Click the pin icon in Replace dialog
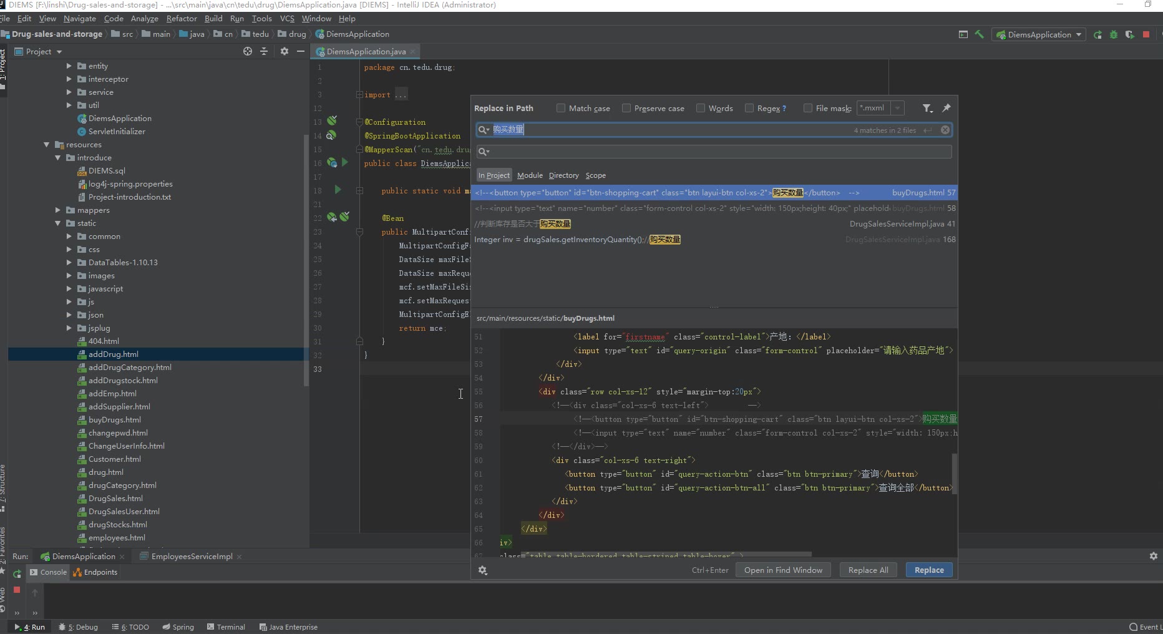The image size is (1163, 634). coord(946,108)
